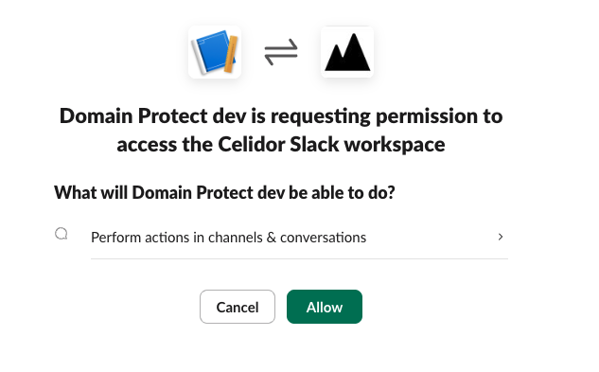This screenshot has width=599, height=372.
Task: Click the word 'channels' in the permission row
Action: pyautogui.click(x=236, y=238)
